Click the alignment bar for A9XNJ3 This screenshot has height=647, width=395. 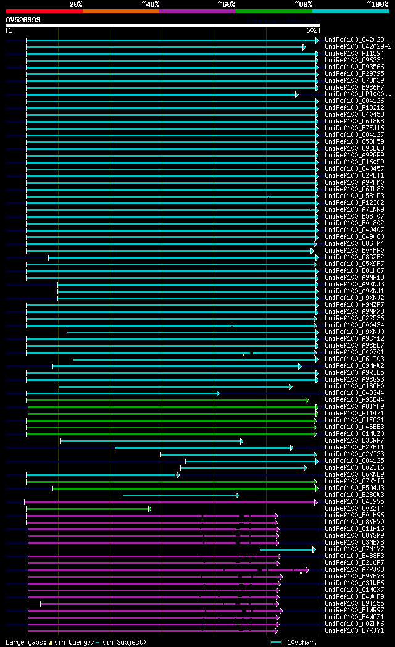point(188,285)
